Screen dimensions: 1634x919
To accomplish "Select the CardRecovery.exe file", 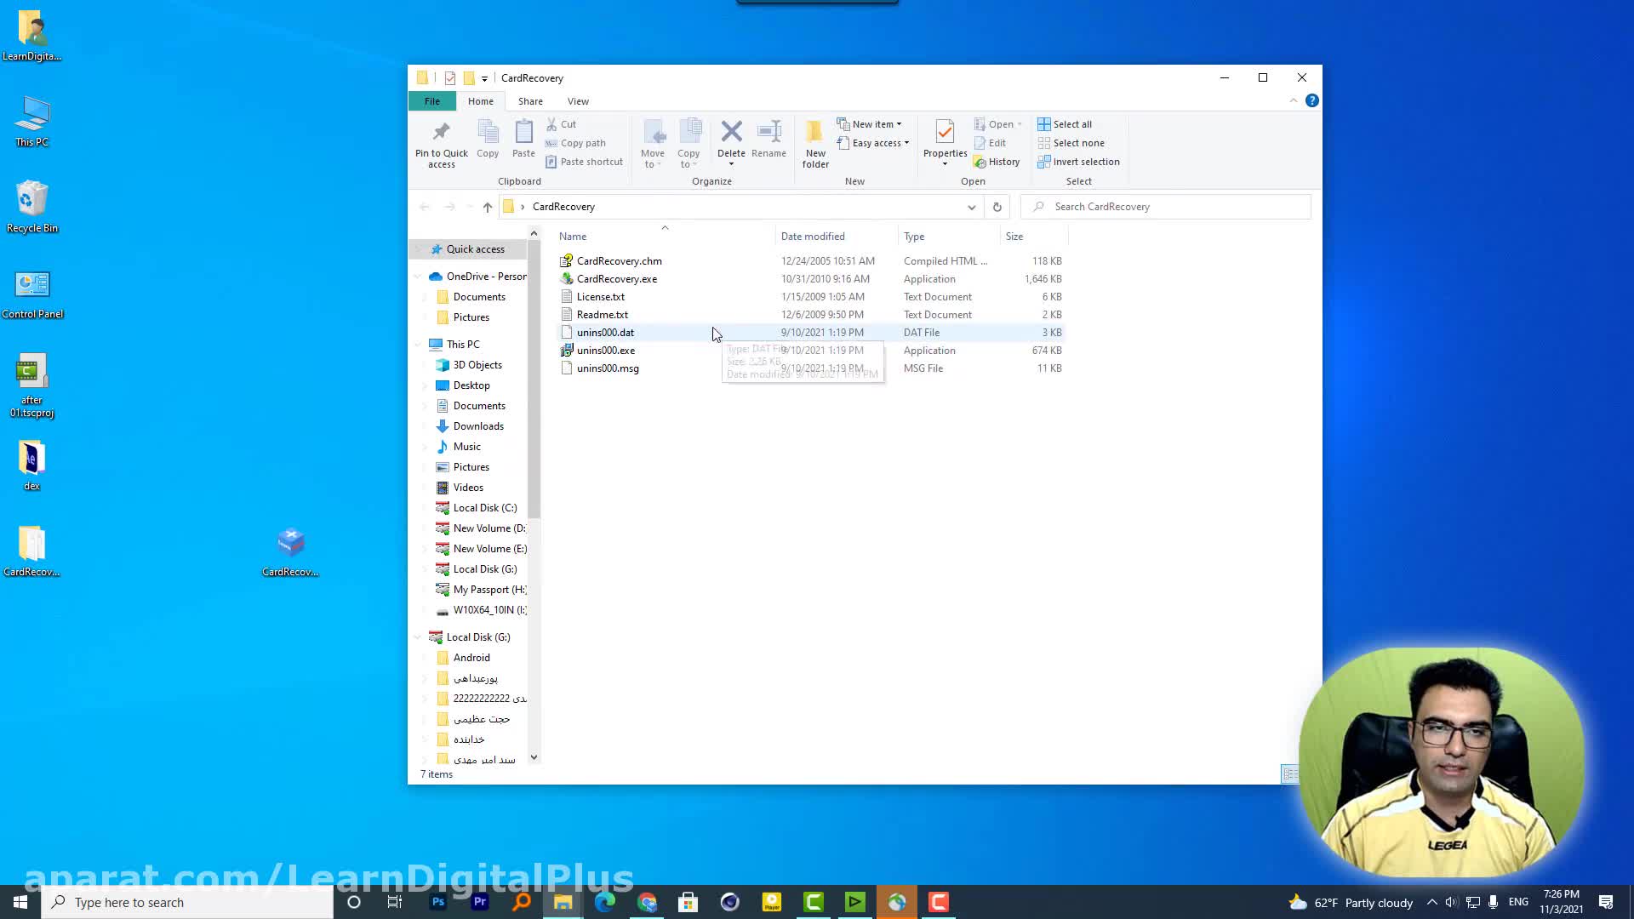I will click(617, 279).
